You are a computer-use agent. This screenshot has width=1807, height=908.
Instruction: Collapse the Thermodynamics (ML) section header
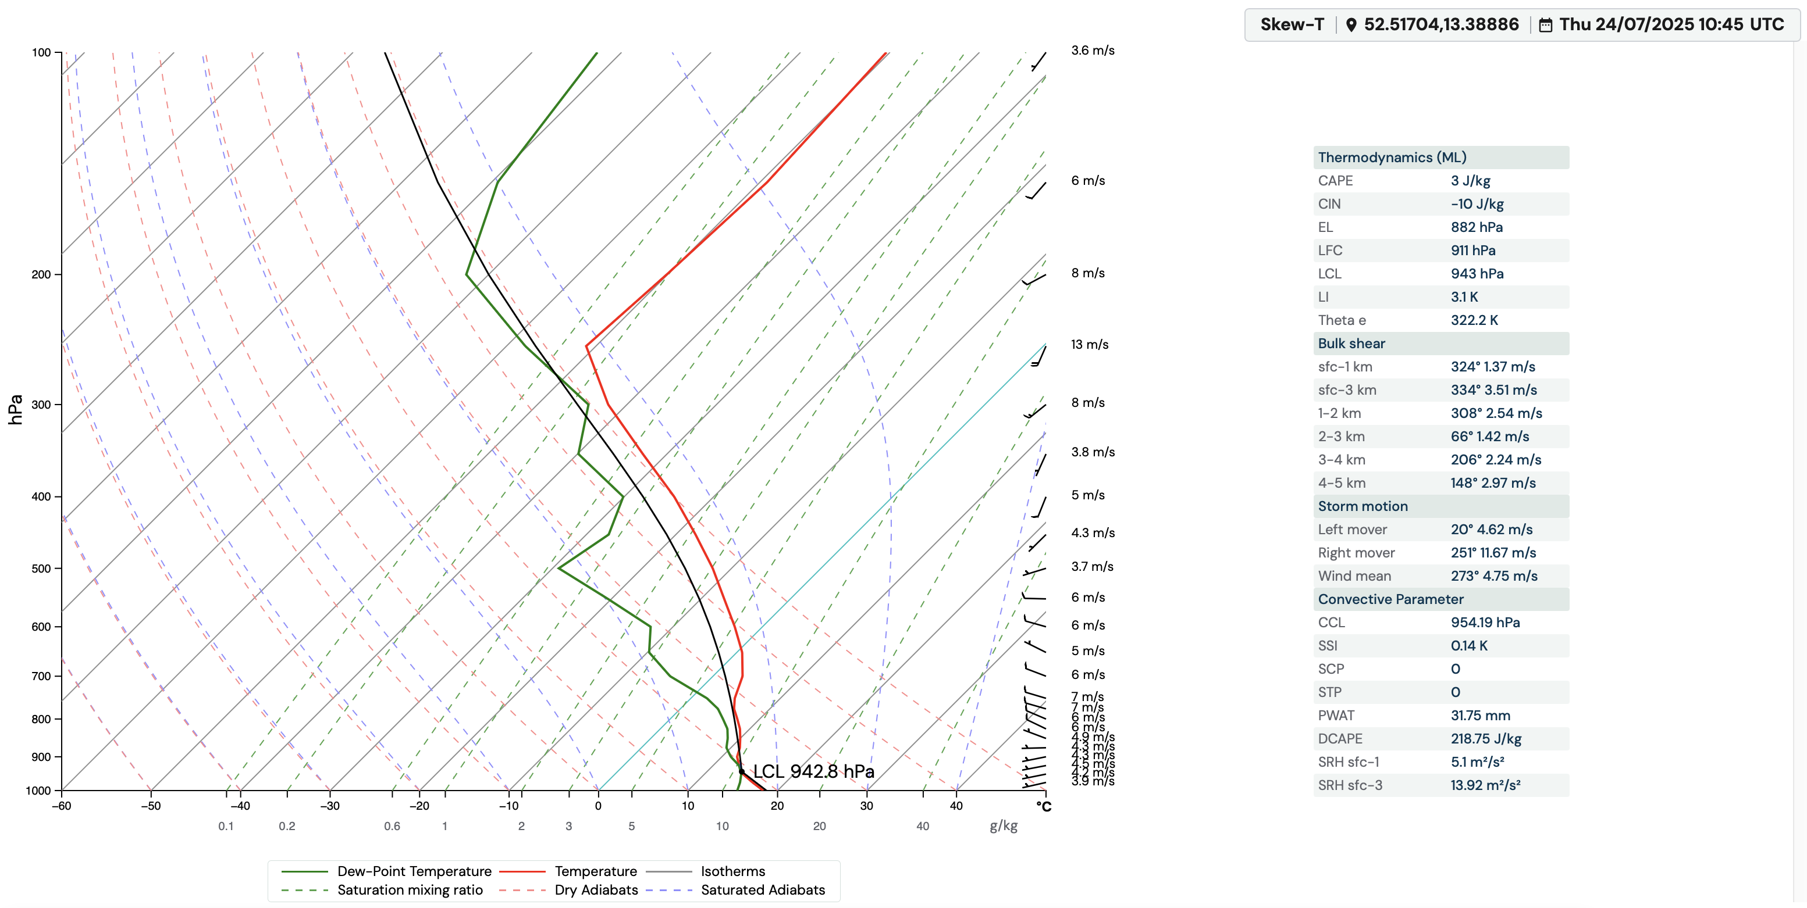(x=1441, y=157)
